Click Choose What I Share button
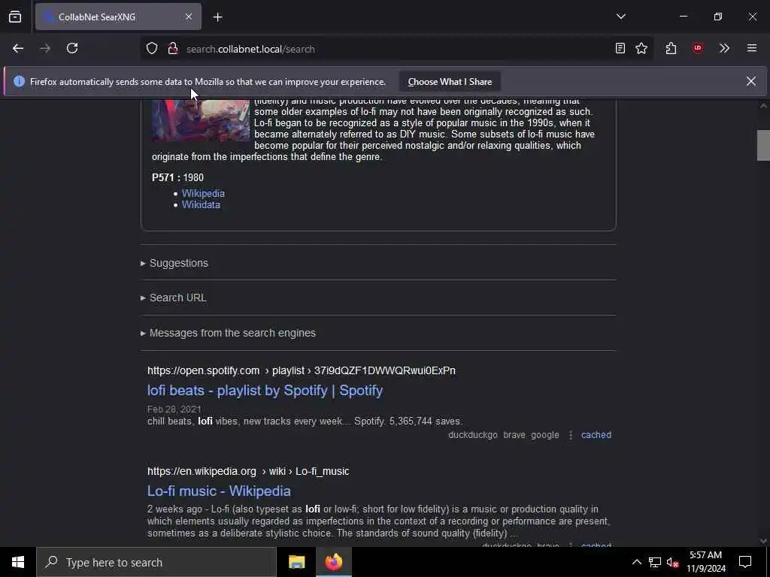 coord(450,82)
